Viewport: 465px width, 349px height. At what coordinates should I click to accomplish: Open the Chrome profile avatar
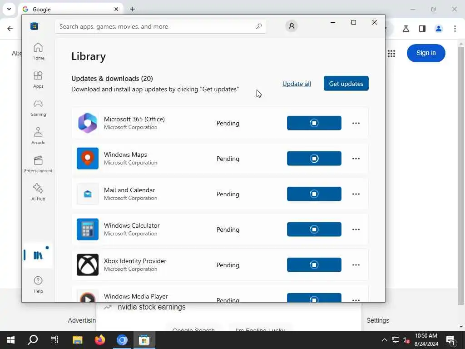439,29
